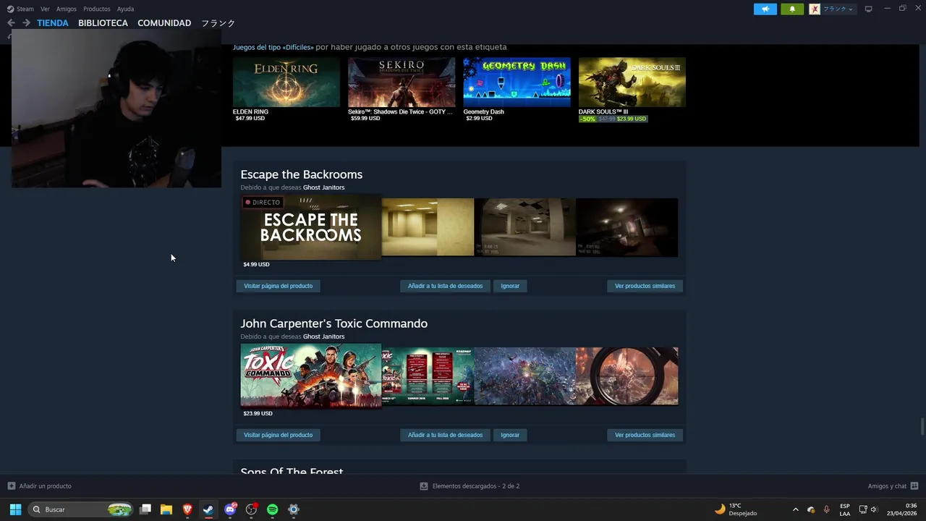
Task: View yellow hallway screenshot of Escape the Backrooms
Action: [428, 227]
